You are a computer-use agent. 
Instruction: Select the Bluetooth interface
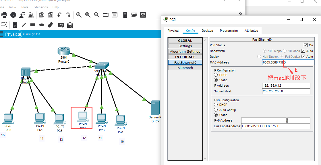coord(185,68)
